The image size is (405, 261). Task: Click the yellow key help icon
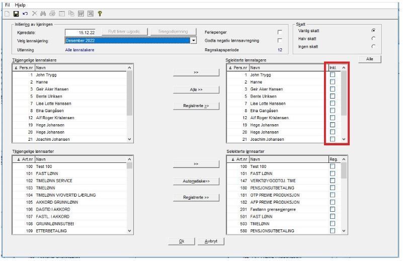(x=100, y=14)
